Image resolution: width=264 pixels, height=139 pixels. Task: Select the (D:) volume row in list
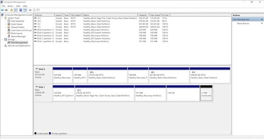[102, 21]
